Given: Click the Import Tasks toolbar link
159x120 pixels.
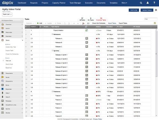Looking at the screenshot, I should click(112, 23).
